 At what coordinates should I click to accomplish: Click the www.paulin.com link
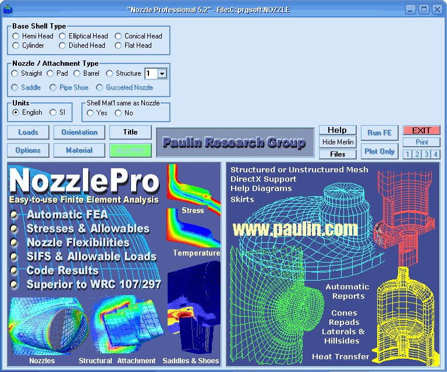295,229
